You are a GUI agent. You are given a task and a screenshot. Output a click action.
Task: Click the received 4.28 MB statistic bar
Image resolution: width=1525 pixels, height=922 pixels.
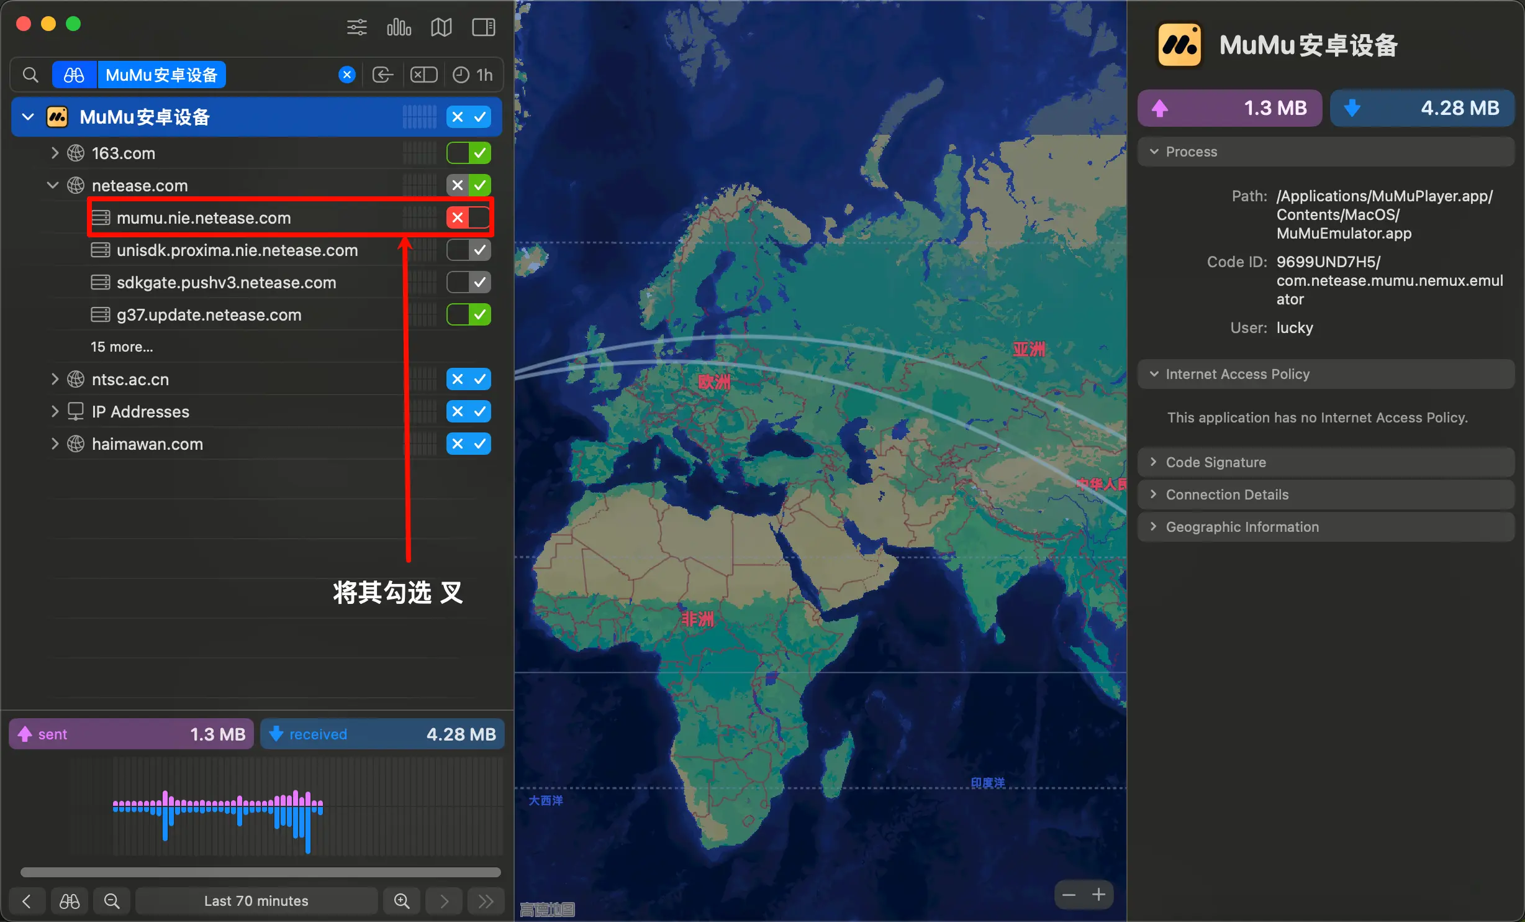[x=382, y=734]
